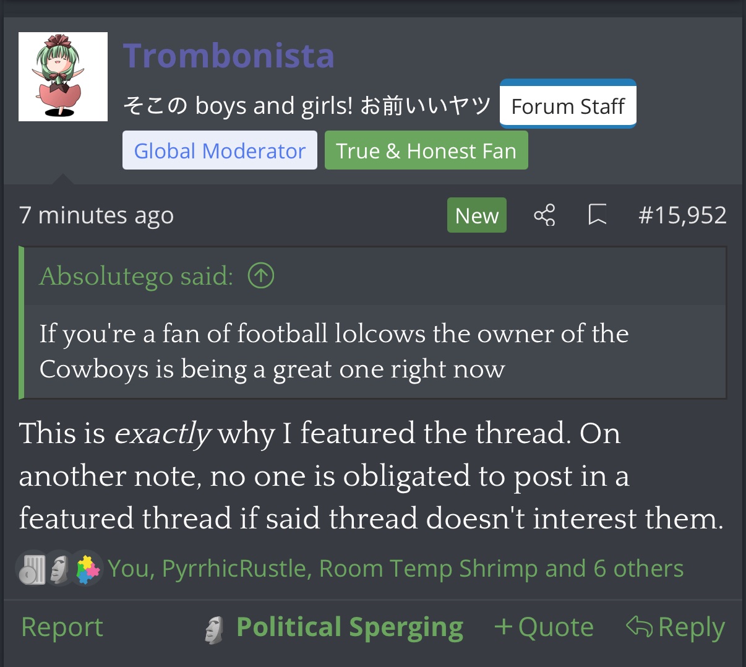The image size is (746, 667).
Task: Open the post number #15,952 permalink
Action: pos(682,215)
